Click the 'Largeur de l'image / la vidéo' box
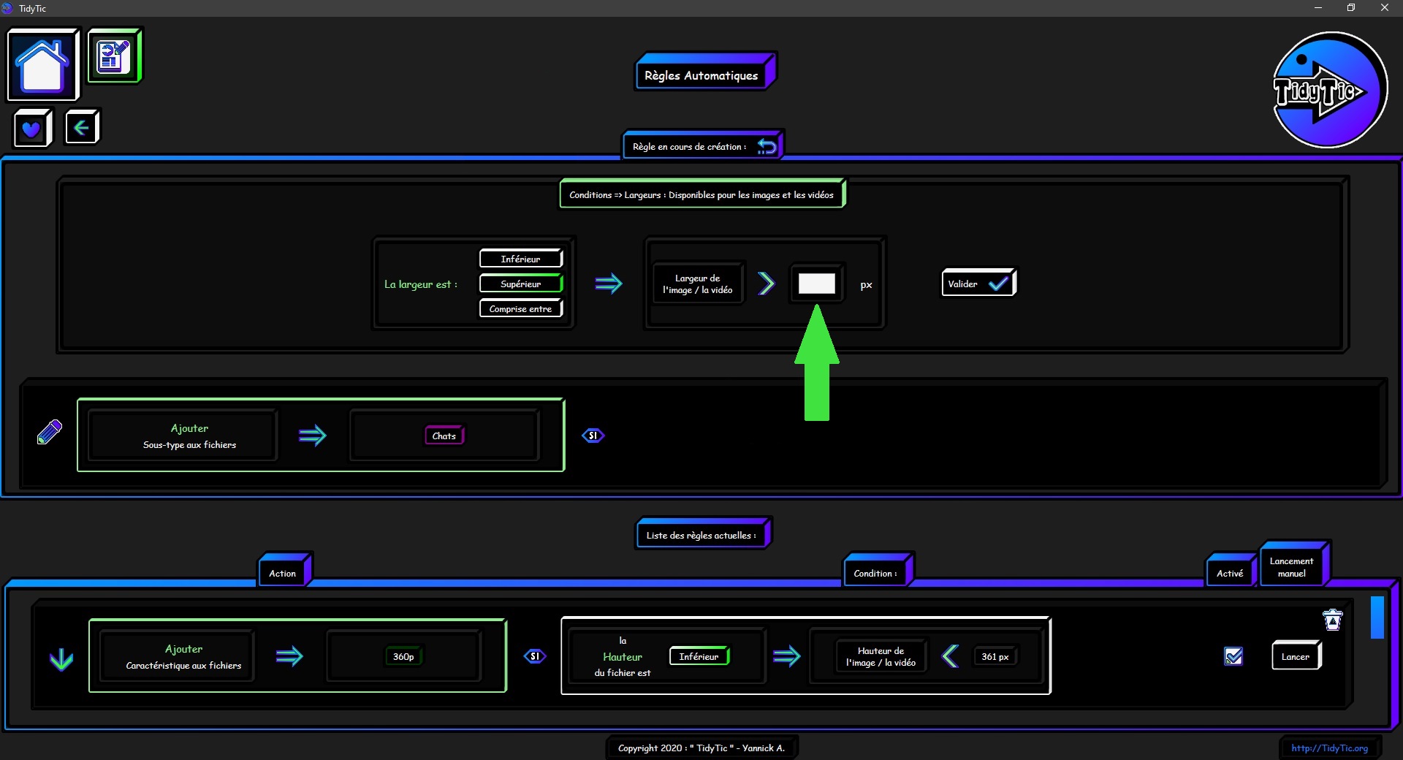 tap(698, 284)
